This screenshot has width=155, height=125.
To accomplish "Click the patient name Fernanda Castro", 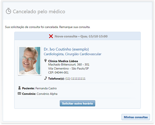I will coord(46,88).
